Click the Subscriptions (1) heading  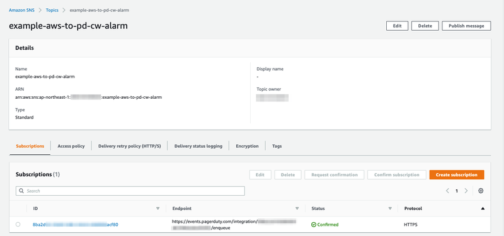(38, 175)
